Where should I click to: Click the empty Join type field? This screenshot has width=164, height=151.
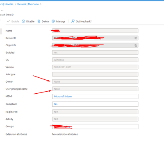click(x=95, y=74)
